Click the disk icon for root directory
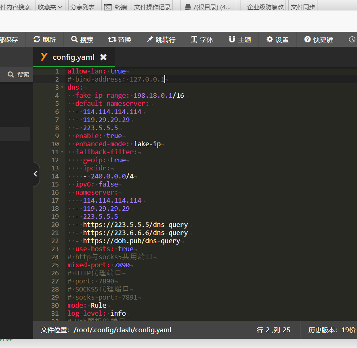Image resolution: width=357 pixels, height=348 pixels. (x=188, y=7)
